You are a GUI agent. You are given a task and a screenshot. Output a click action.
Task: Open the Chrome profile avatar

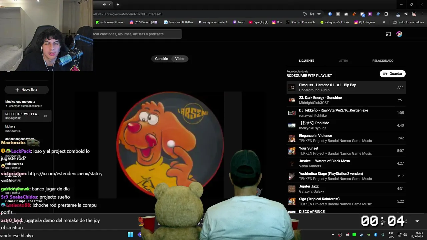pyautogui.click(x=414, y=14)
